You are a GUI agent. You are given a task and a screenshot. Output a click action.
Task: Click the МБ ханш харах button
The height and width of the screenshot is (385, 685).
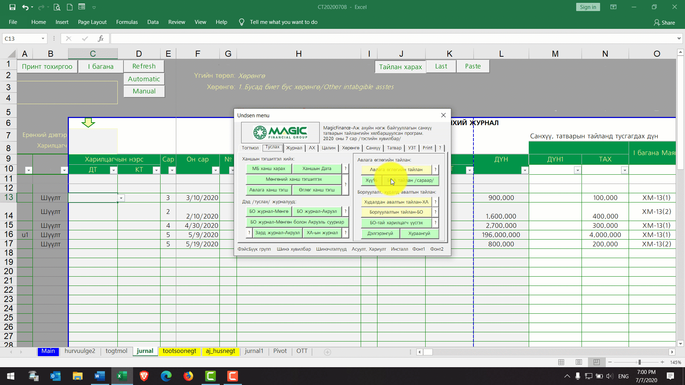(269, 169)
